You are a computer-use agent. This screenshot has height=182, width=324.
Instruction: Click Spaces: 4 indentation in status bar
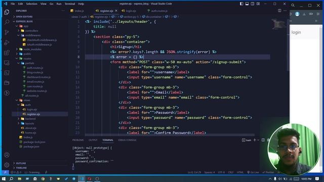point(210,172)
